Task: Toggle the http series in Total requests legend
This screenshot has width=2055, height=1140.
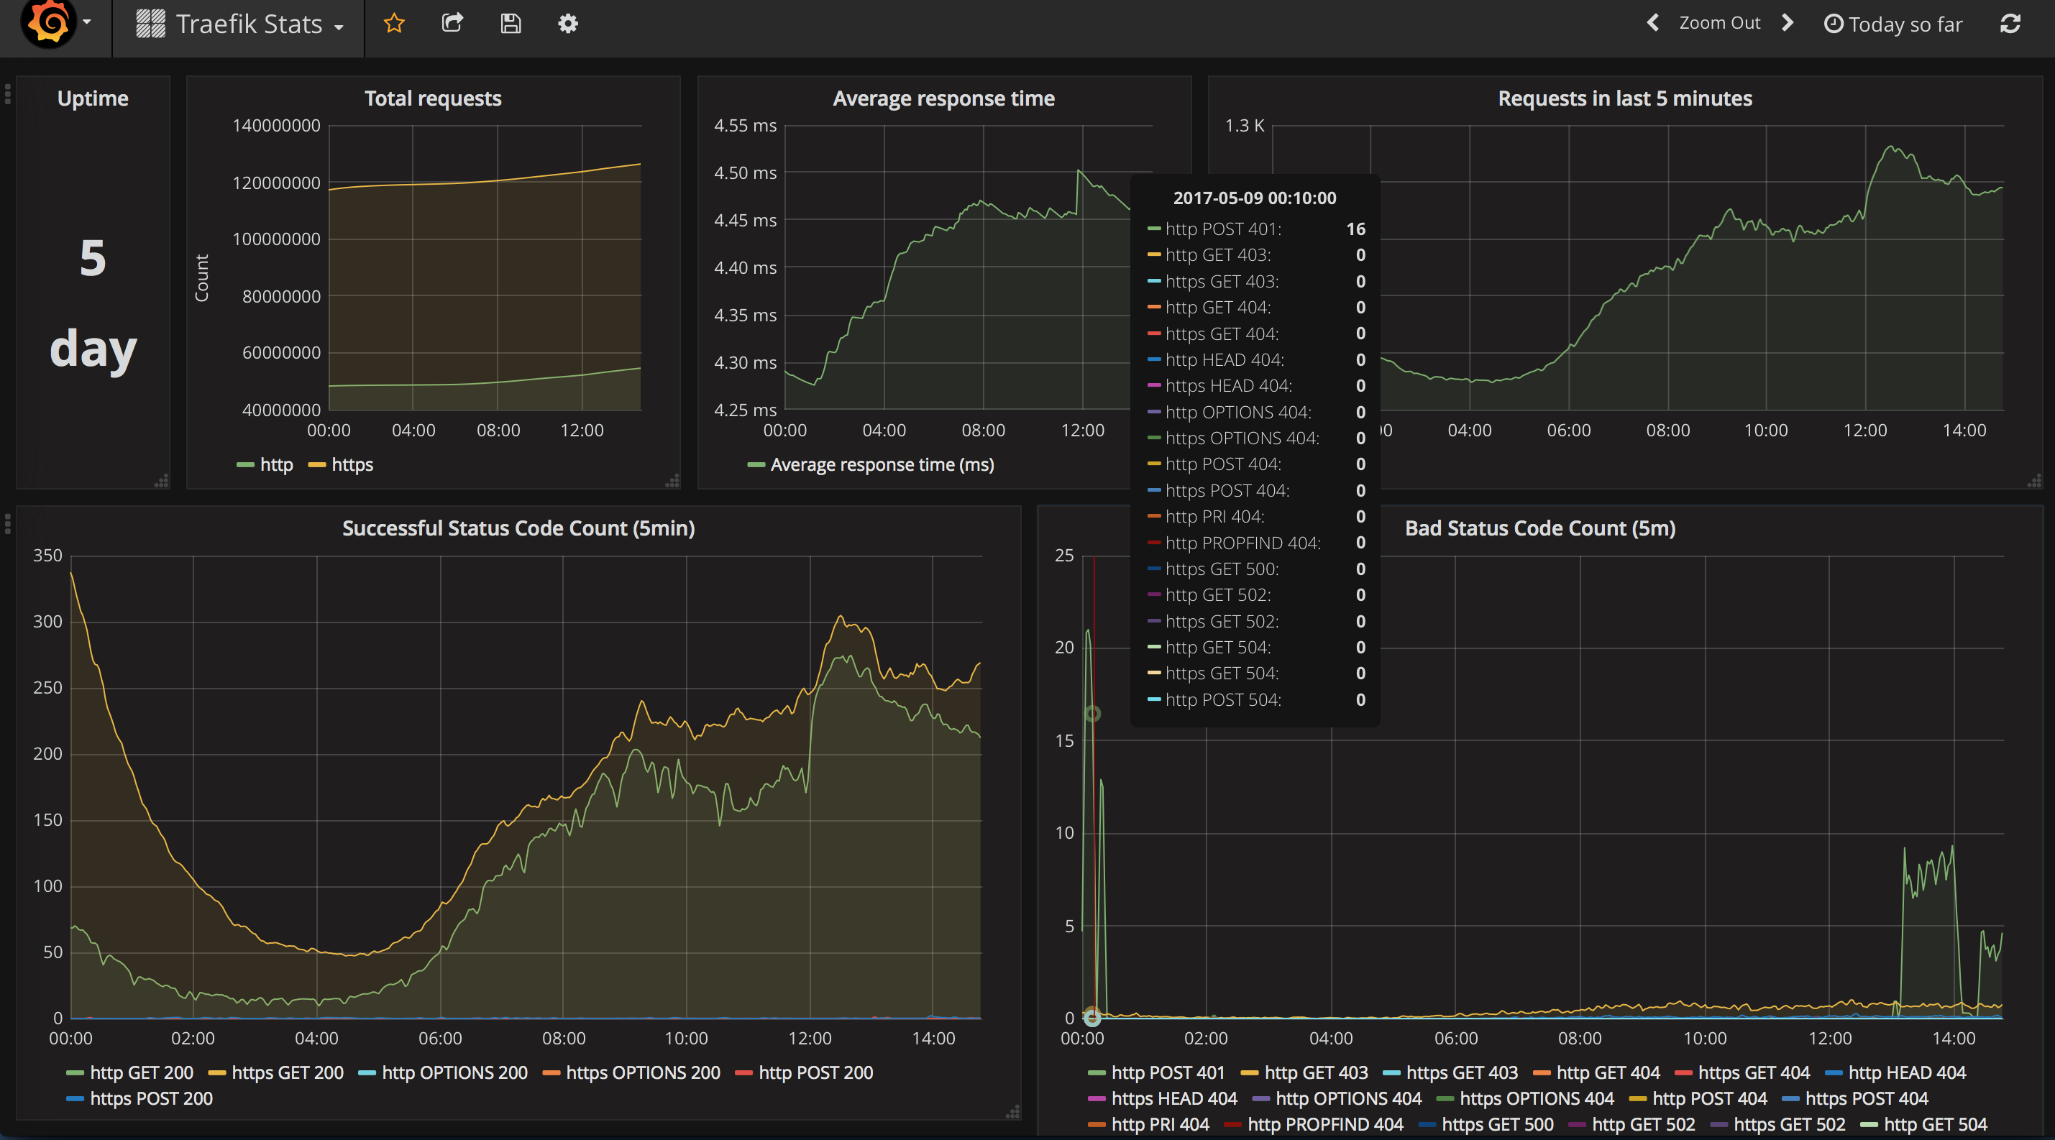Action: 276,465
